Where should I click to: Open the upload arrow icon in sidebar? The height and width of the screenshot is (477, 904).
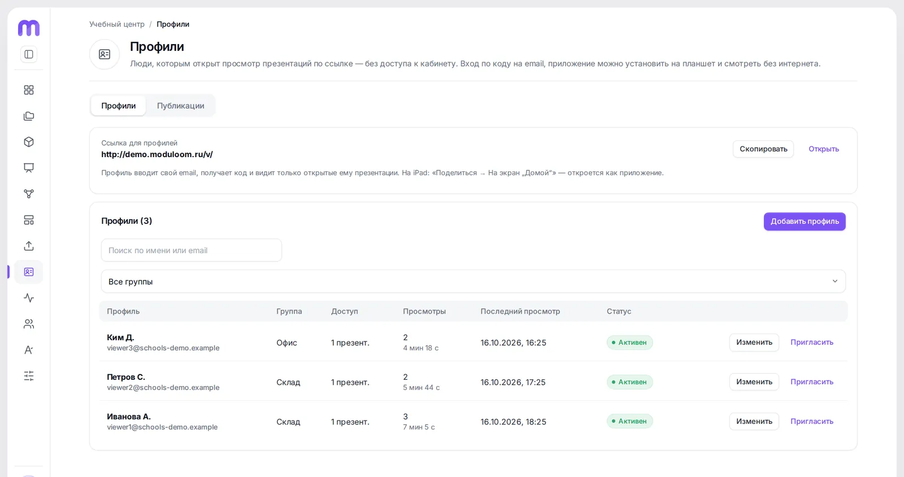pos(29,246)
